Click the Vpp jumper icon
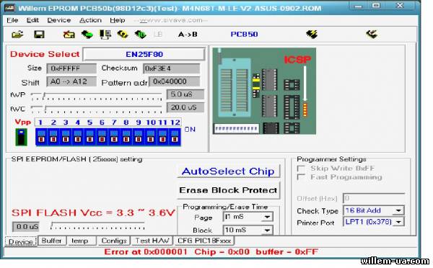433x268 pixels. [21, 137]
